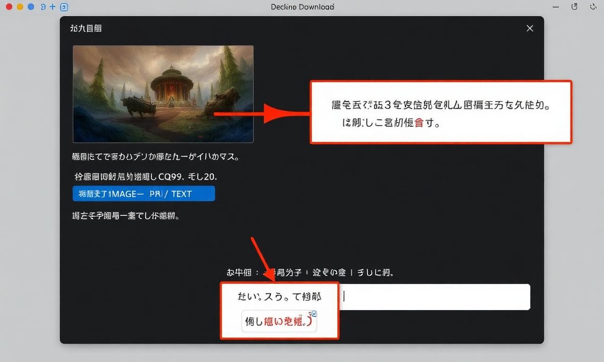Click the small badge icon on the popup button

[x=312, y=314]
